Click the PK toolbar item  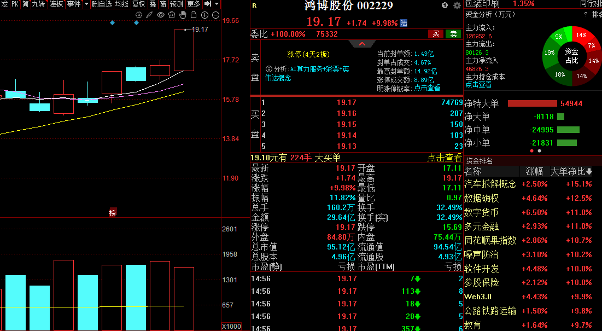click(15, 4)
